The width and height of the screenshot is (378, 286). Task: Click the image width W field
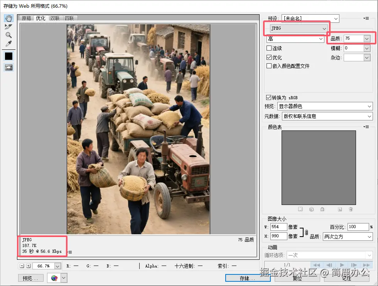pos(278,227)
